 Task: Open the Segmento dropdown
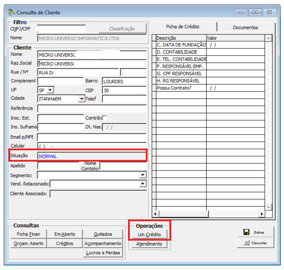coord(143,175)
